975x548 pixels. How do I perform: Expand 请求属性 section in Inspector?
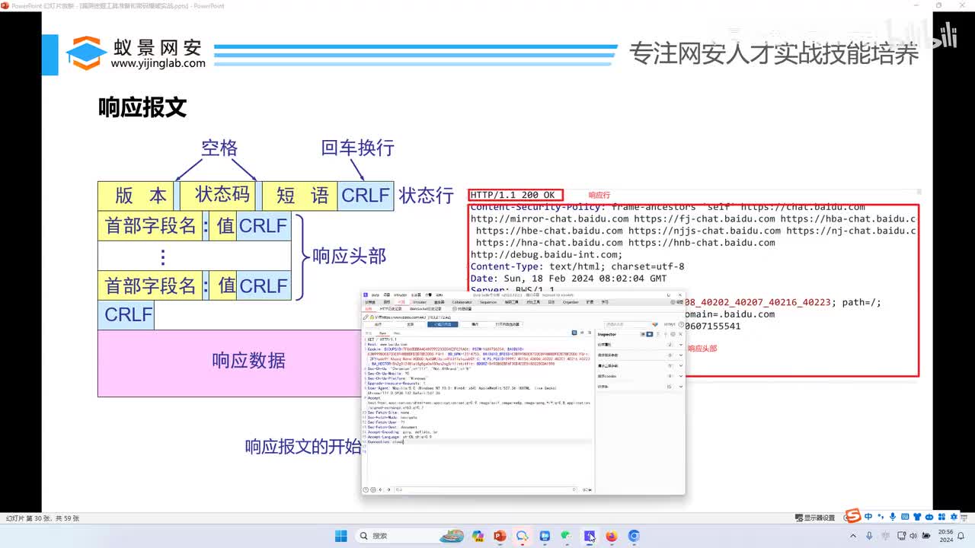click(680, 345)
